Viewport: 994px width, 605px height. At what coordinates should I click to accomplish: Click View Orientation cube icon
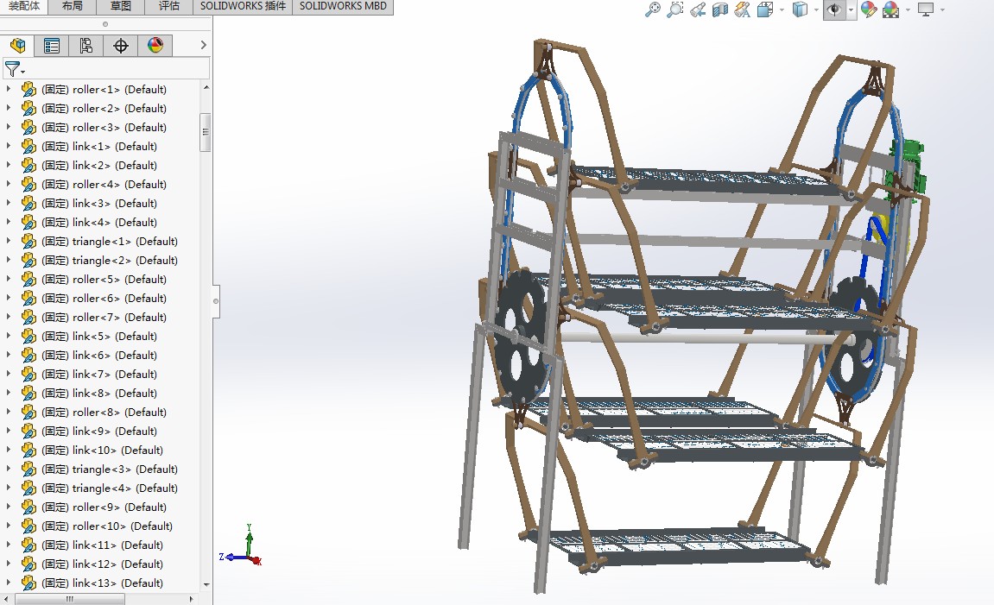[x=765, y=9]
